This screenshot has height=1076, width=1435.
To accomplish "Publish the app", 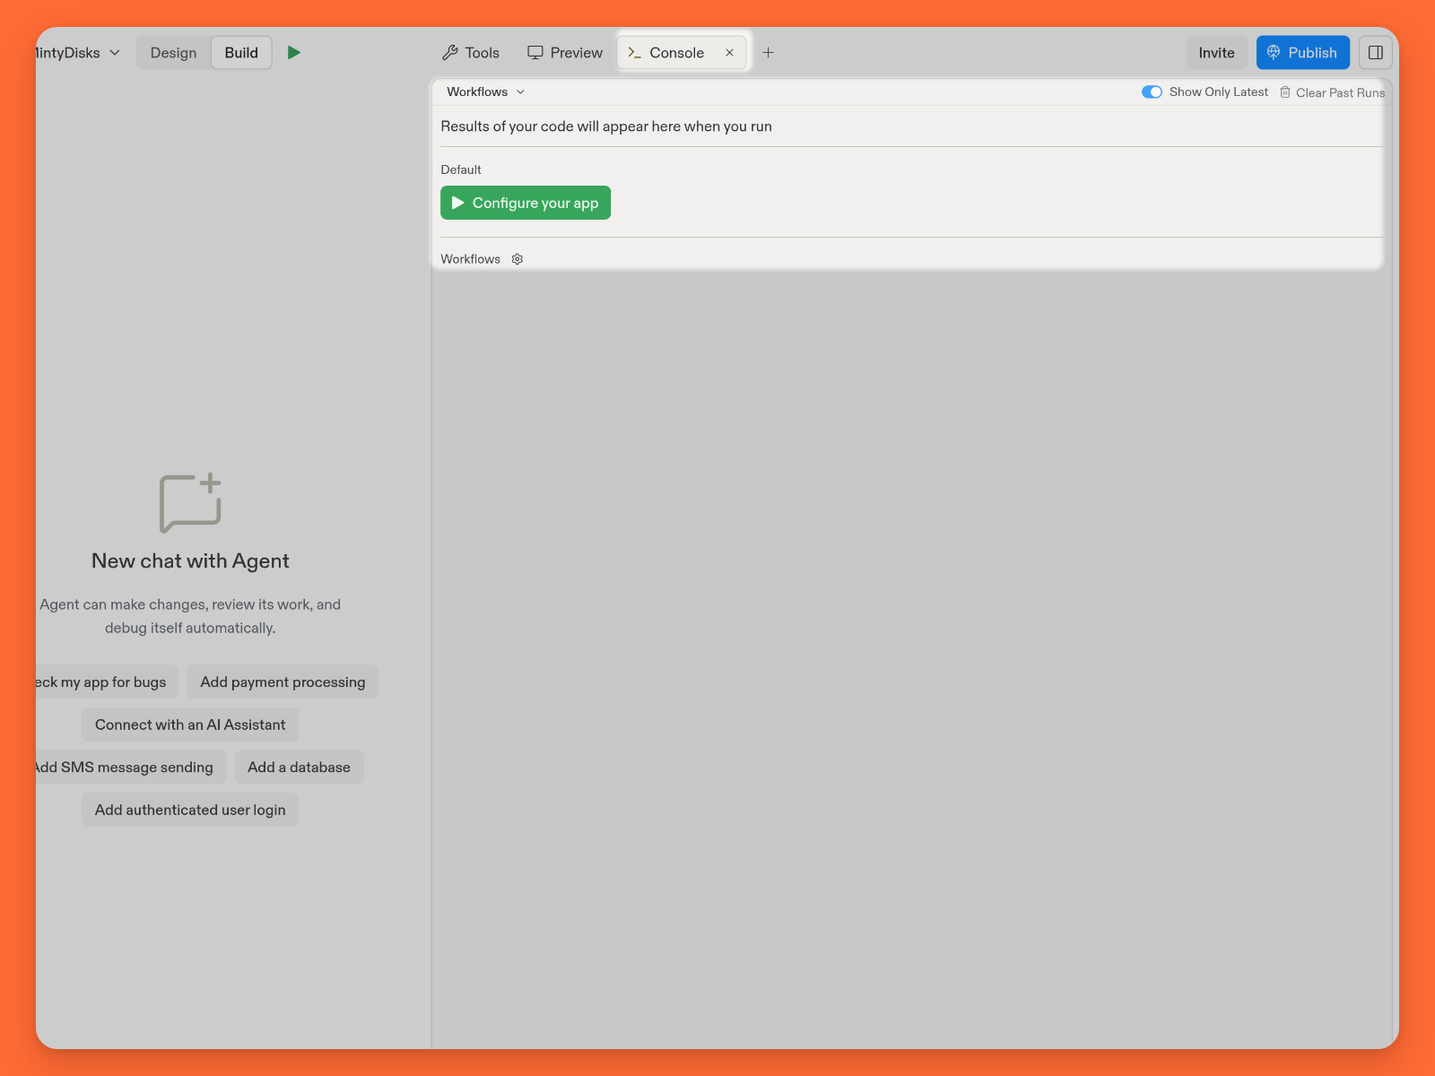I will click(x=1302, y=53).
